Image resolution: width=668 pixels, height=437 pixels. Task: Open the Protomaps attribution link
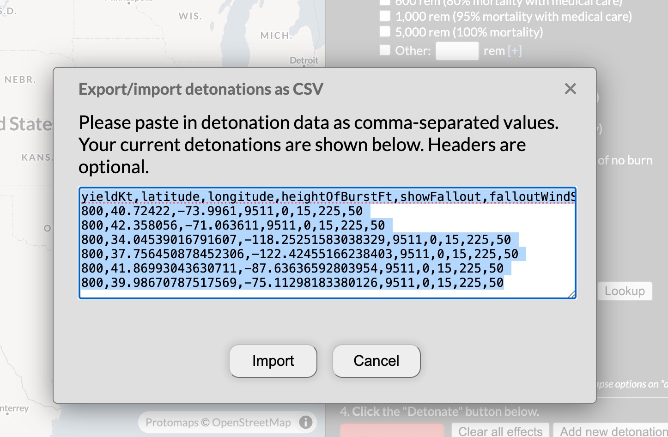tap(172, 423)
